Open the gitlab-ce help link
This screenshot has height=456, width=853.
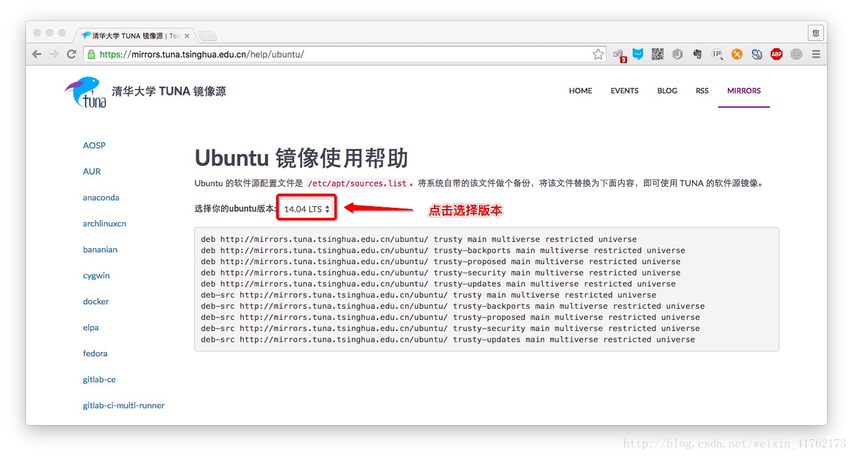click(x=99, y=379)
